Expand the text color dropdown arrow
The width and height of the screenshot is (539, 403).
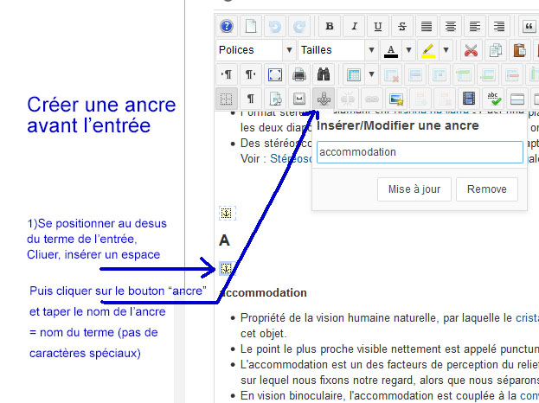(x=408, y=50)
